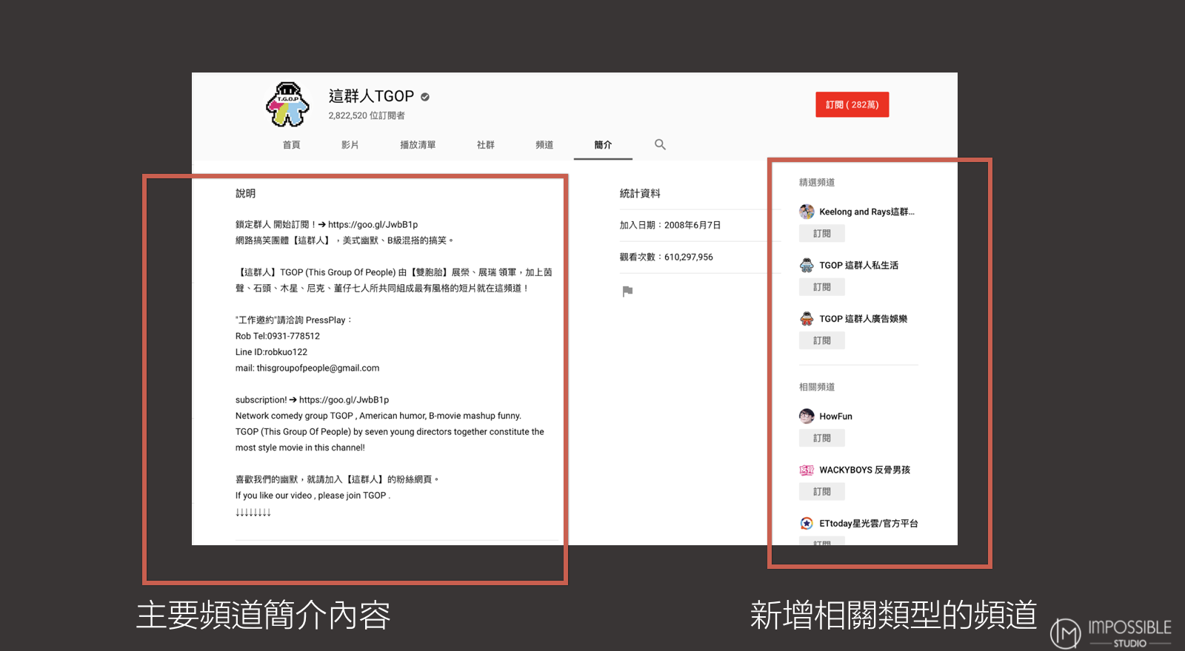The width and height of the screenshot is (1185, 651).
Task: Subscribe to TGOP 這群人廣告娛樂
Action: click(x=822, y=341)
